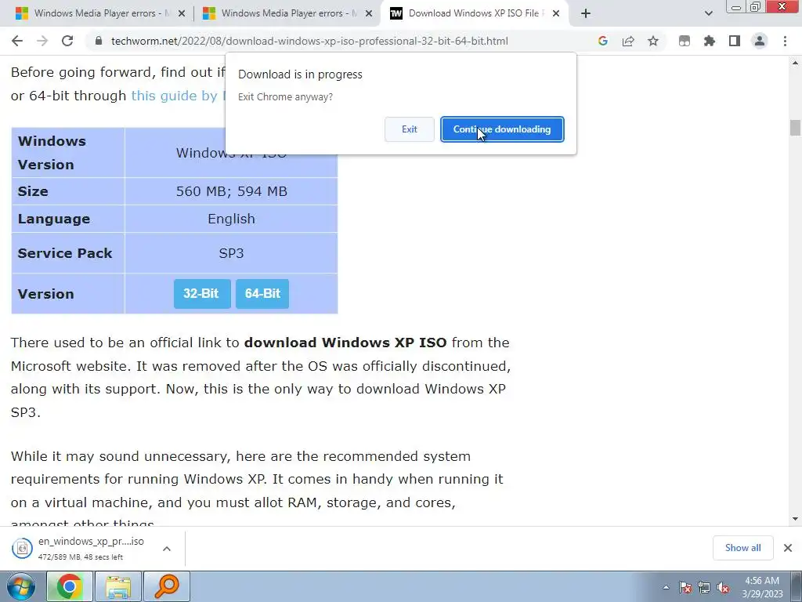Close the first Windows Media Player errors tab
802x602 pixels.
click(x=181, y=13)
